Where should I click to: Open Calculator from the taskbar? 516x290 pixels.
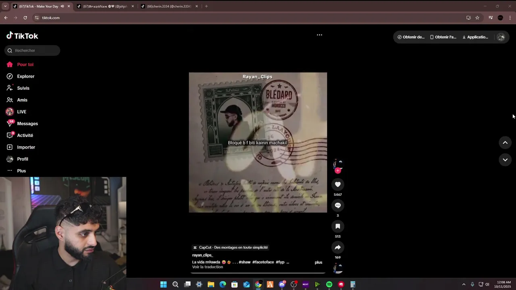click(353, 284)
